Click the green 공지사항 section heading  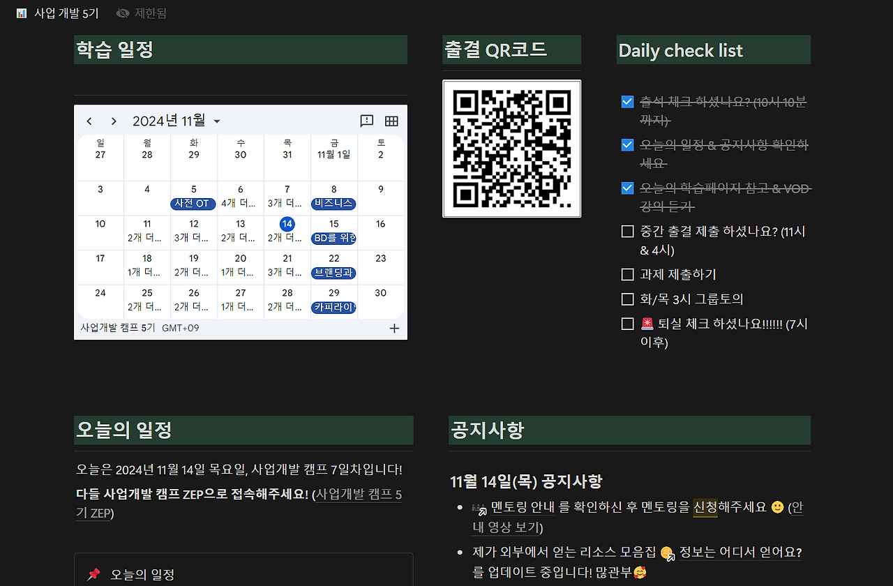point(629,430)
